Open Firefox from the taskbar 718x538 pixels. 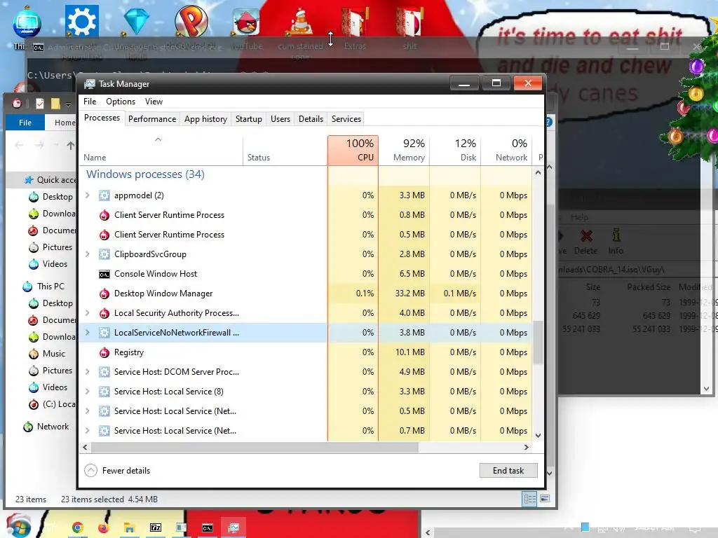click(x=104, y=528)
